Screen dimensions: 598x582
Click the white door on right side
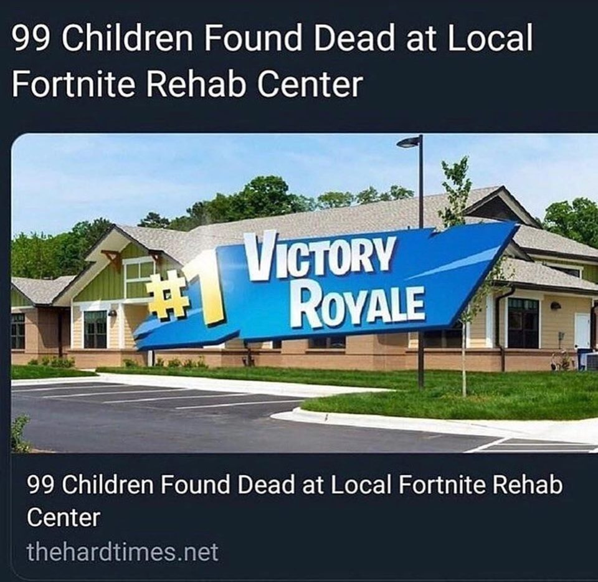(x=582, y=330)
